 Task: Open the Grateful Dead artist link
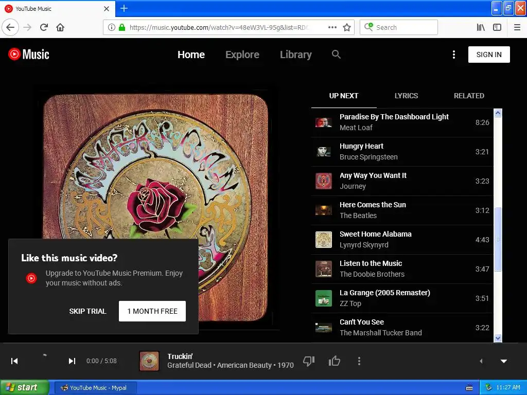tap(189, 366)
